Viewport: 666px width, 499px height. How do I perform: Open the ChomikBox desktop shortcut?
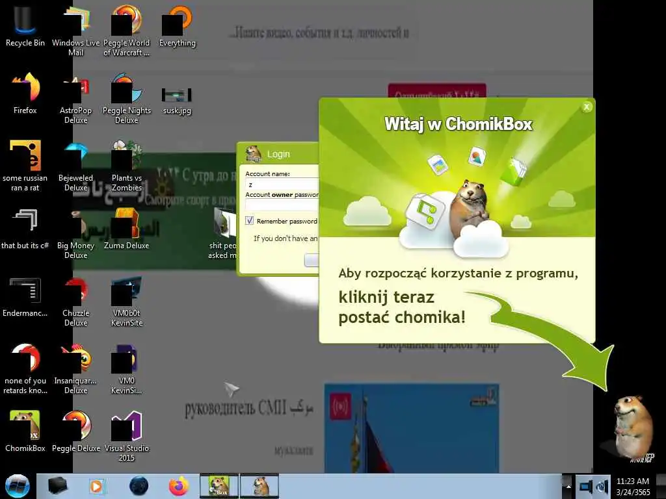25,431
